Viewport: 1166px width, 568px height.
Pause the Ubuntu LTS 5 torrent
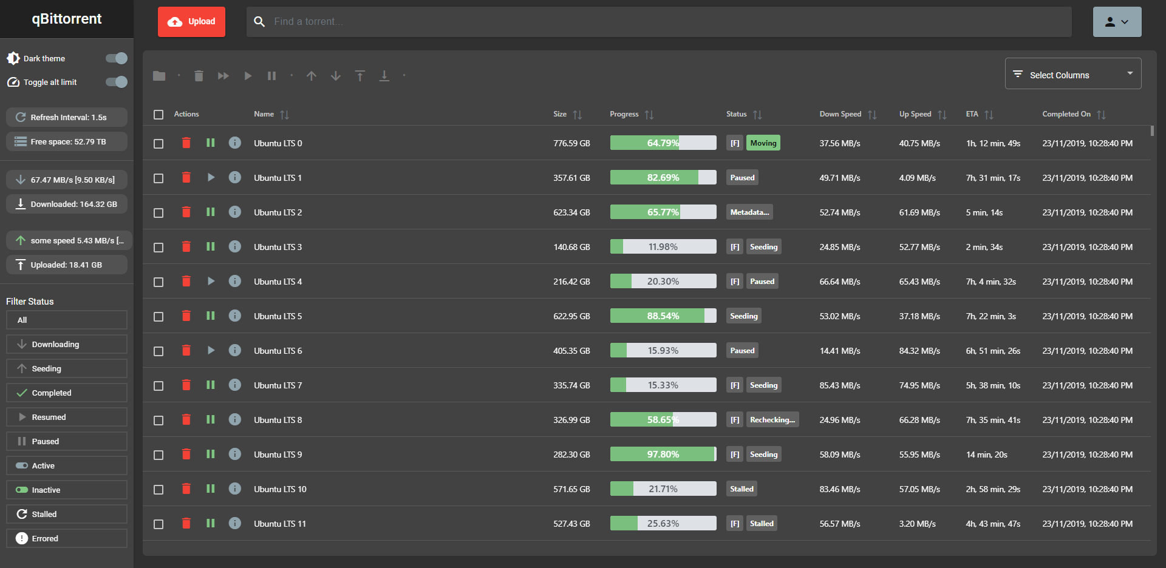211,316
